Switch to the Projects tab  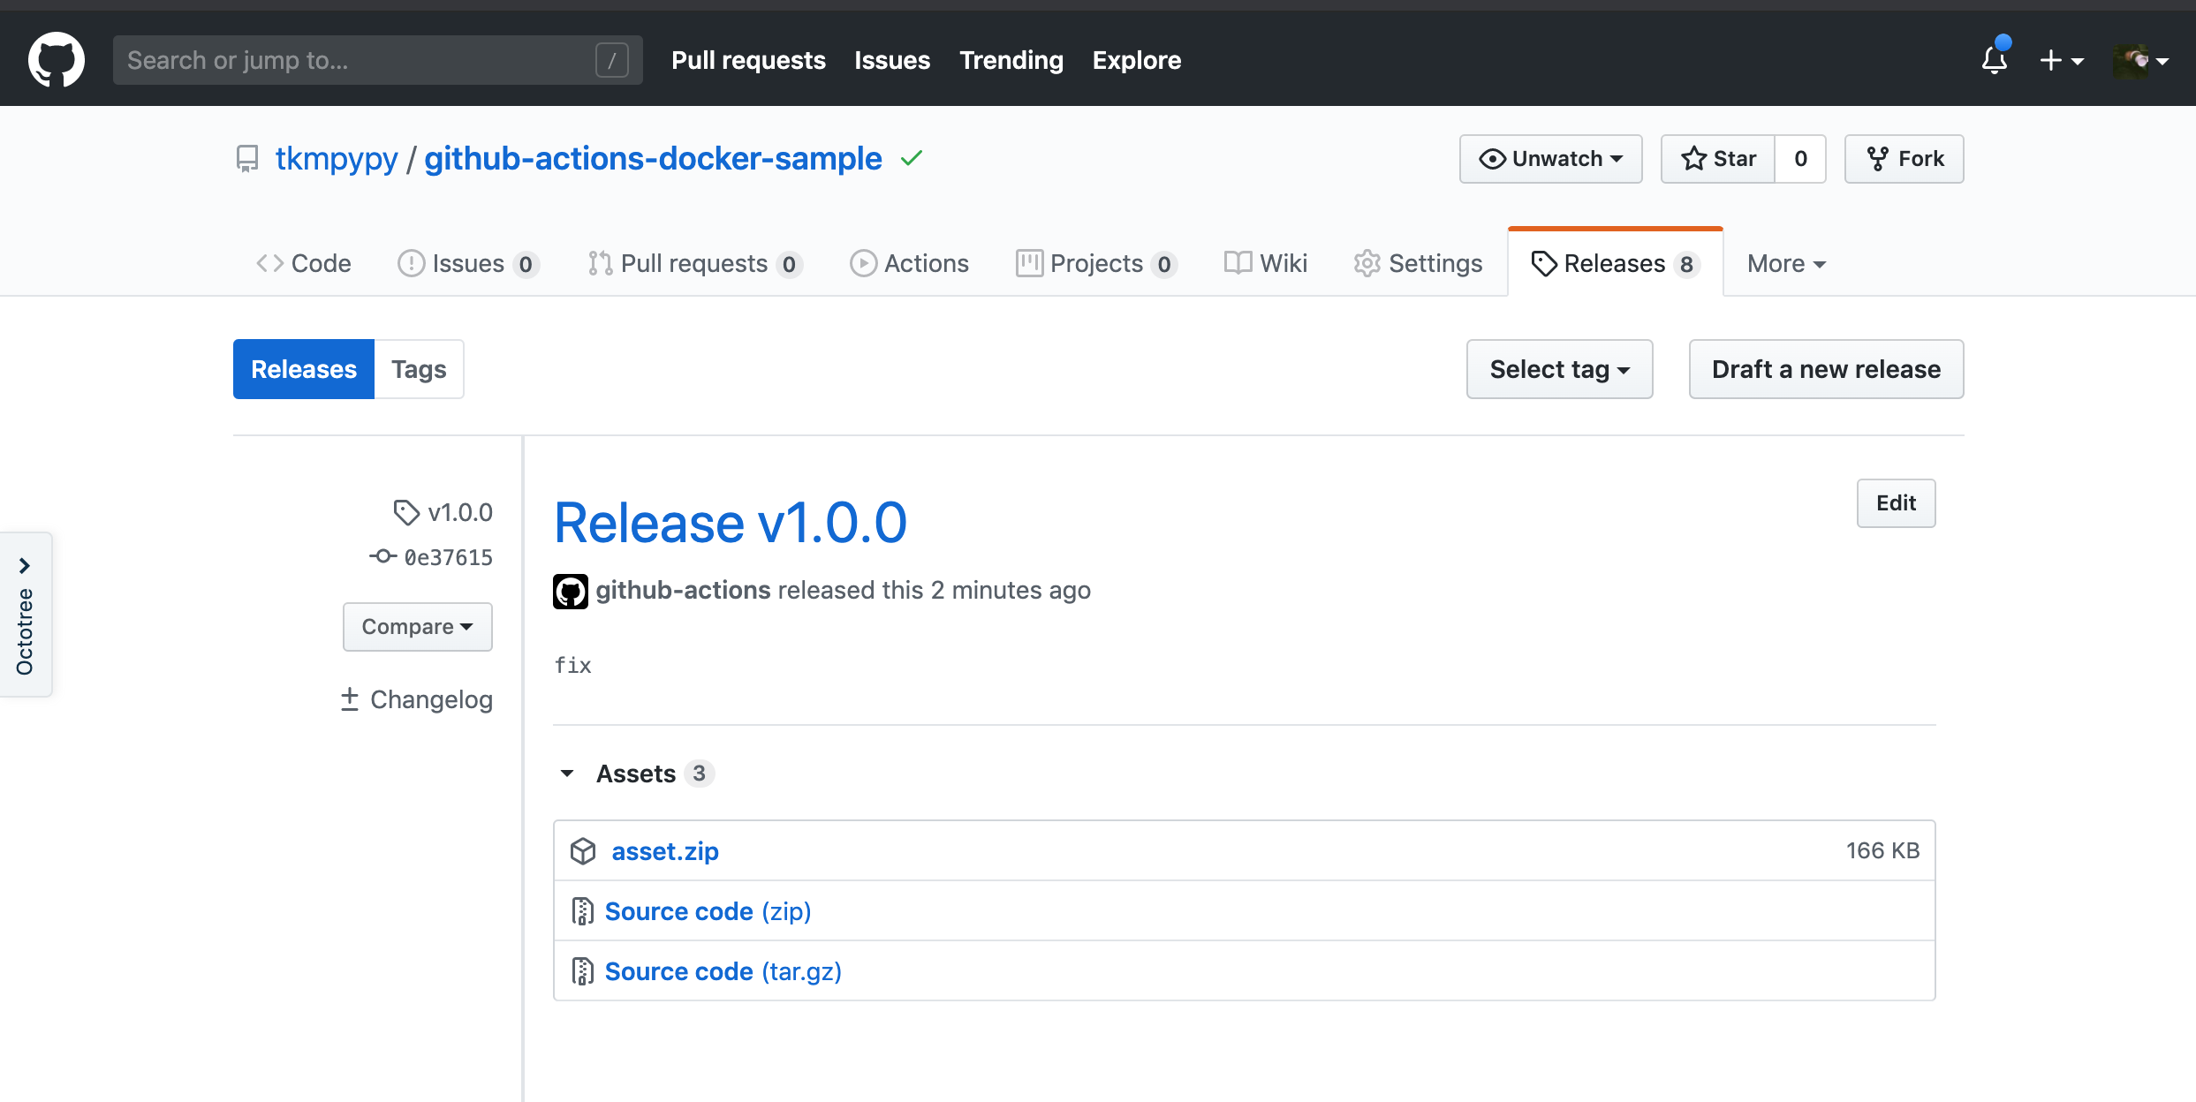coord(1096,263)
